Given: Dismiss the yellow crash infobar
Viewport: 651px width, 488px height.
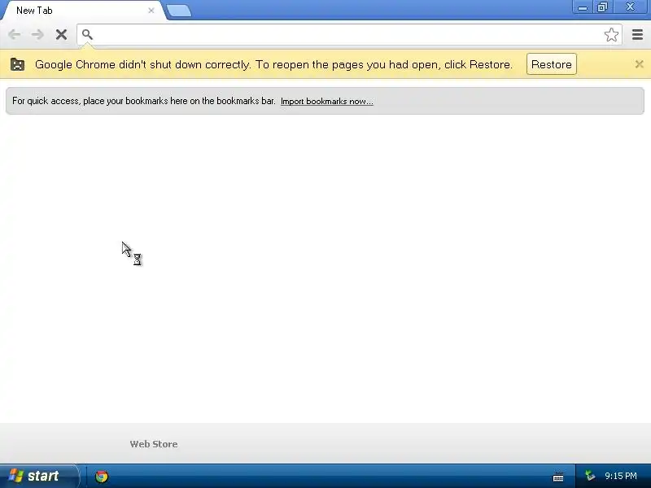Looking at the screenshot, I should (x=639, y=64).
